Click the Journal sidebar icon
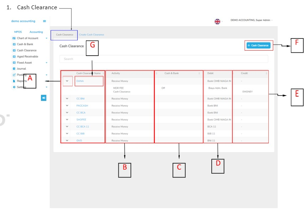The height and width of the screenshot is (211, 308). click(x=14, y=69)
